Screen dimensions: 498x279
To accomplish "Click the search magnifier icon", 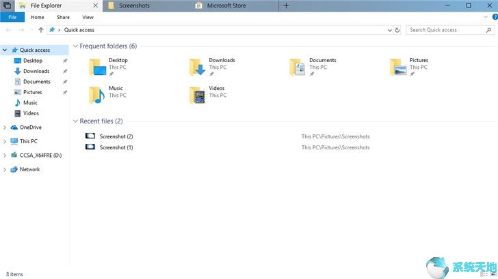I will click(x=488, y=30).
